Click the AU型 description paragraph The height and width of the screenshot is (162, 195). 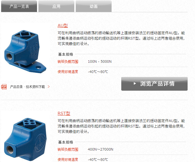tap(121, 39)
